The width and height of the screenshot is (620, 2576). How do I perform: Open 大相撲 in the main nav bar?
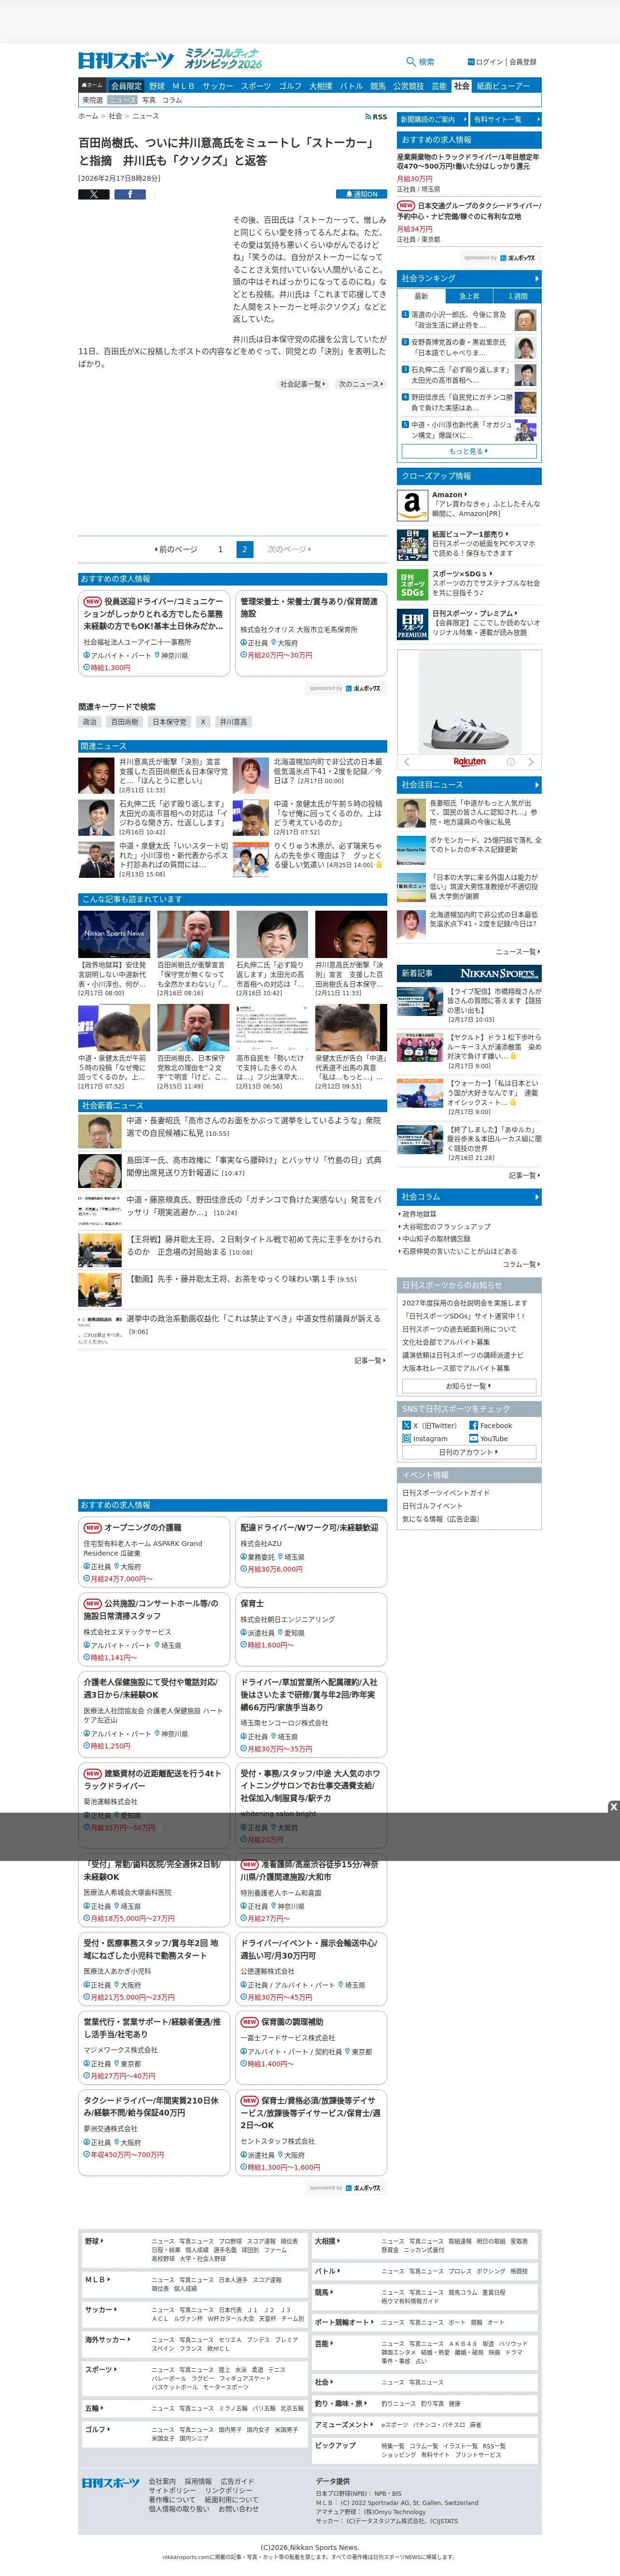click(x=320, y=86)
